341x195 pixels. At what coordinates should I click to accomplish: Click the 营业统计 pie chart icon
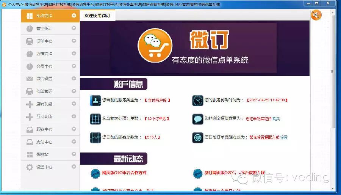pos(30,28)
